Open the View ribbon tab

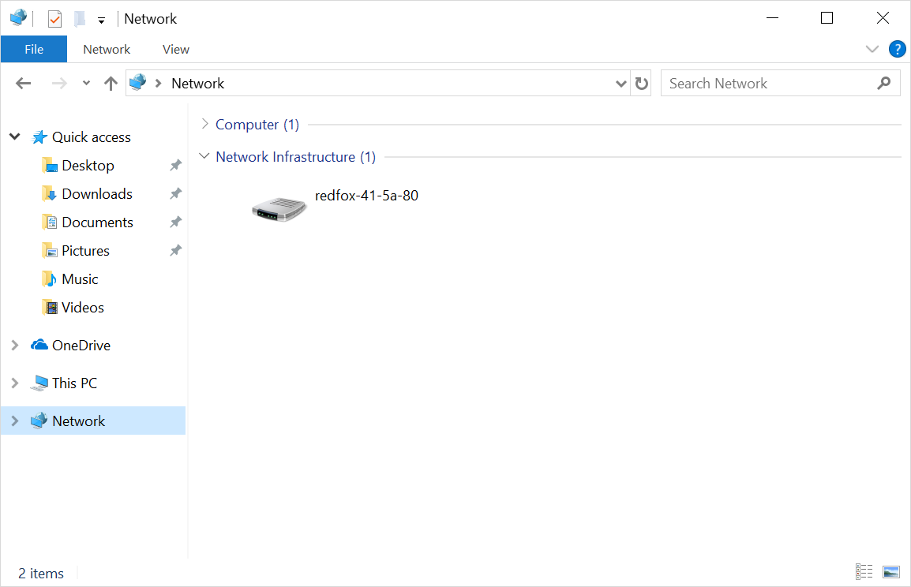[x=175, y=50]
